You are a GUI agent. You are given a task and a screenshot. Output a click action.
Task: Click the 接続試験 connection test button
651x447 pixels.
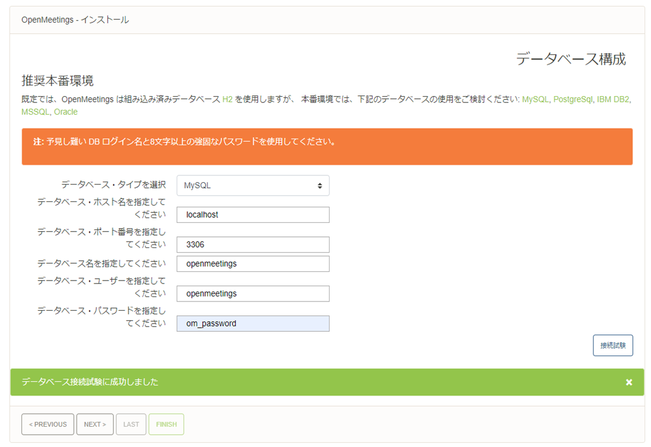[613, 345]
